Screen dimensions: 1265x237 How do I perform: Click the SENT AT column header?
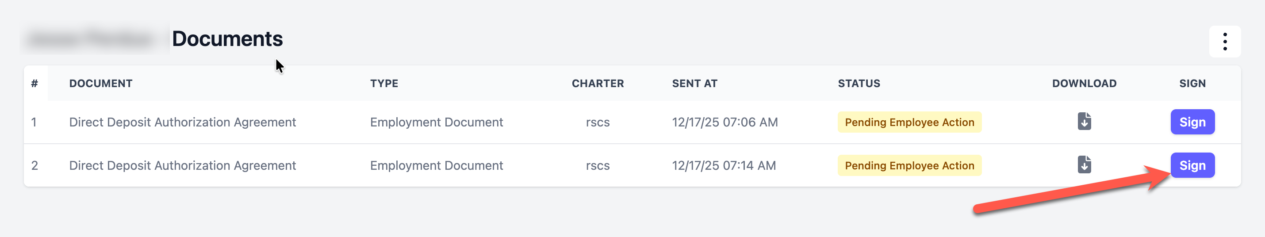[x=694, y=84]
